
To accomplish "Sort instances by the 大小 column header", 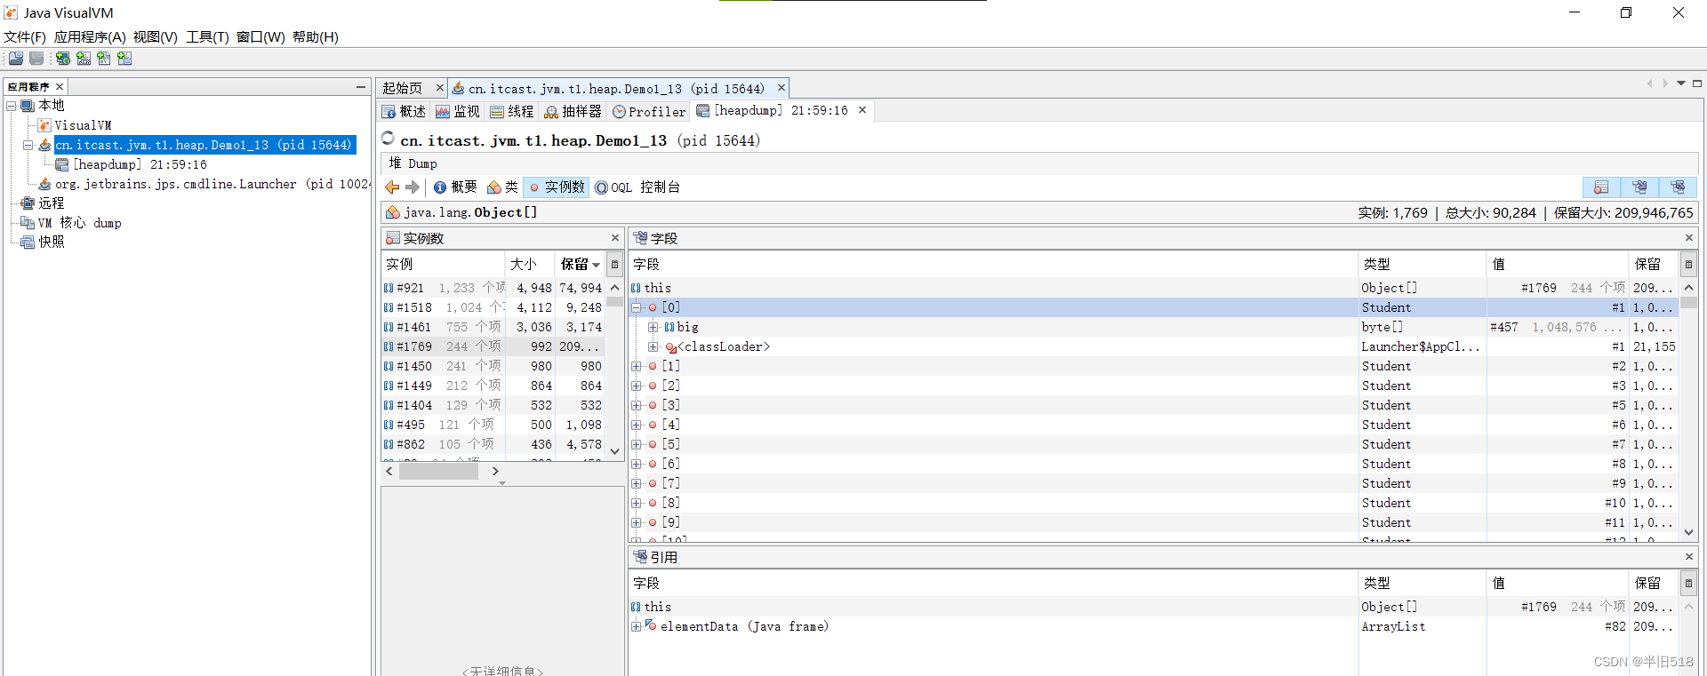I will tap(530, 265).
